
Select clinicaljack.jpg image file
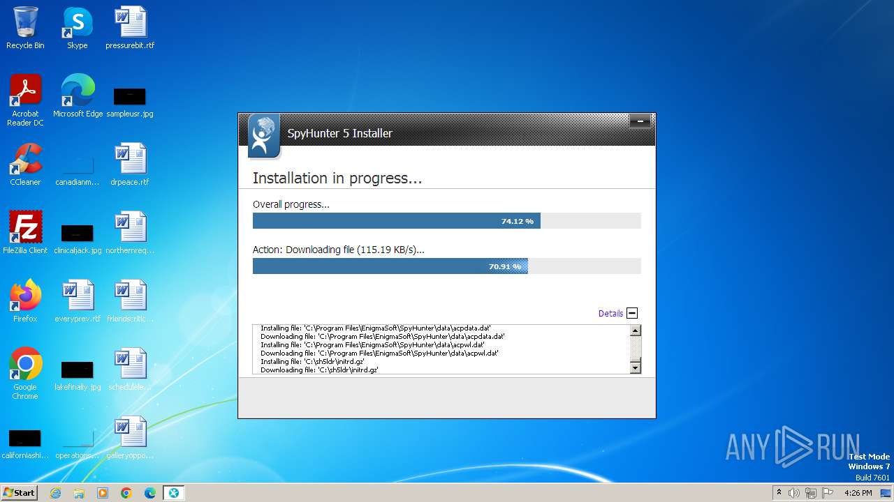pyautogui.click(x=78, y=239)
